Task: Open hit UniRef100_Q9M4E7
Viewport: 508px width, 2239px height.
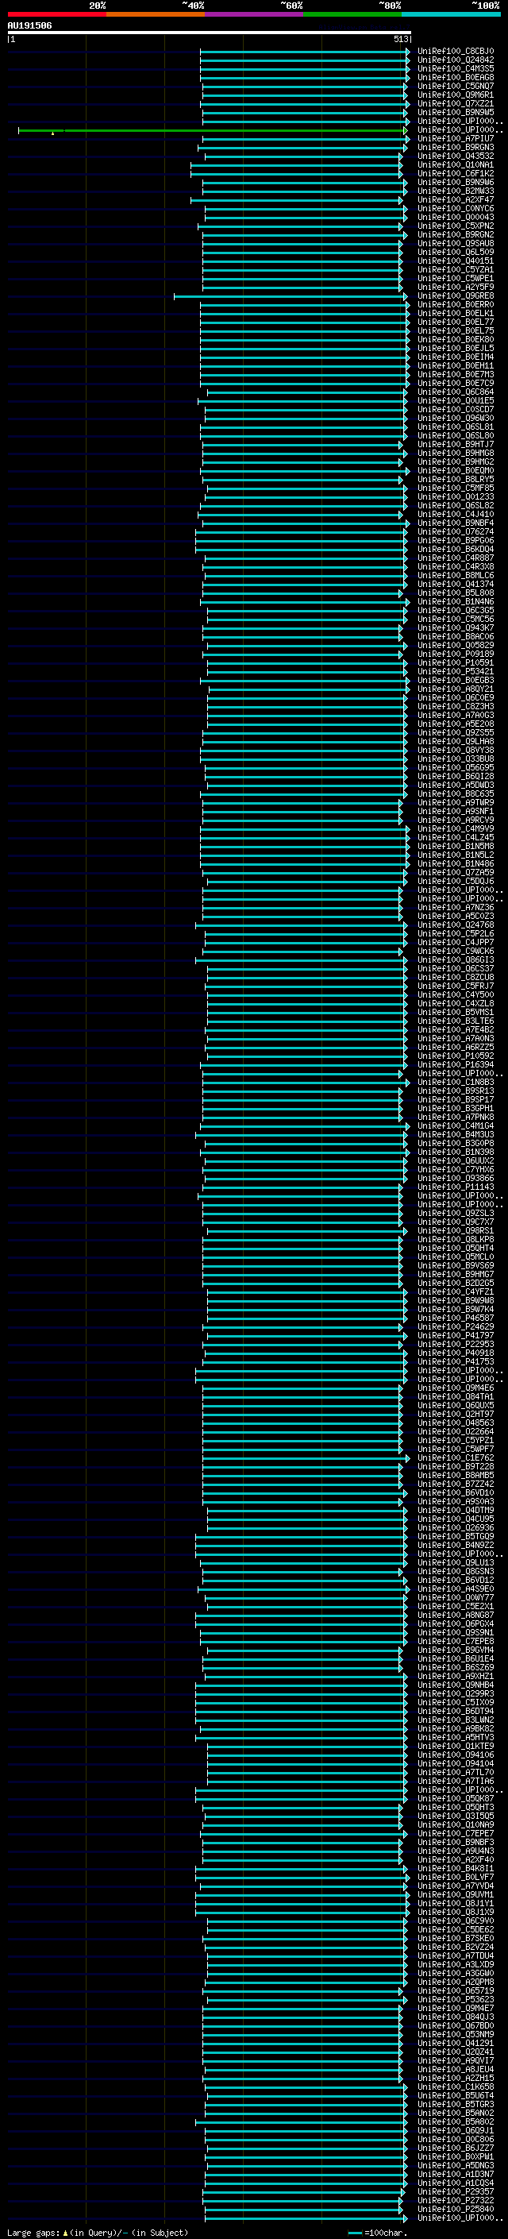Action: point(455,2008)
